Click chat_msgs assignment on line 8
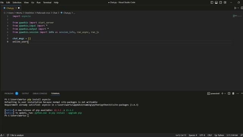 (x=22, y=38)
